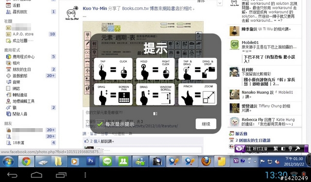Click the hammer tools icon on IME bar
The width and height of the screenshot is (311, 182).
[x=297, y=149]
